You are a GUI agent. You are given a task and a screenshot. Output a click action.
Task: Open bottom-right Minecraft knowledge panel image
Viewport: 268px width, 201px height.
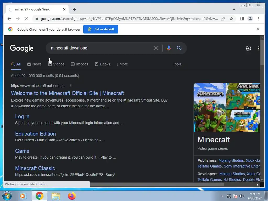coord(242,121)
